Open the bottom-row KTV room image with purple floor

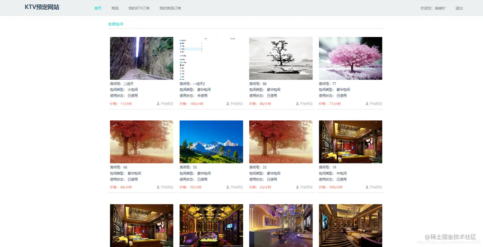point(281,226)
